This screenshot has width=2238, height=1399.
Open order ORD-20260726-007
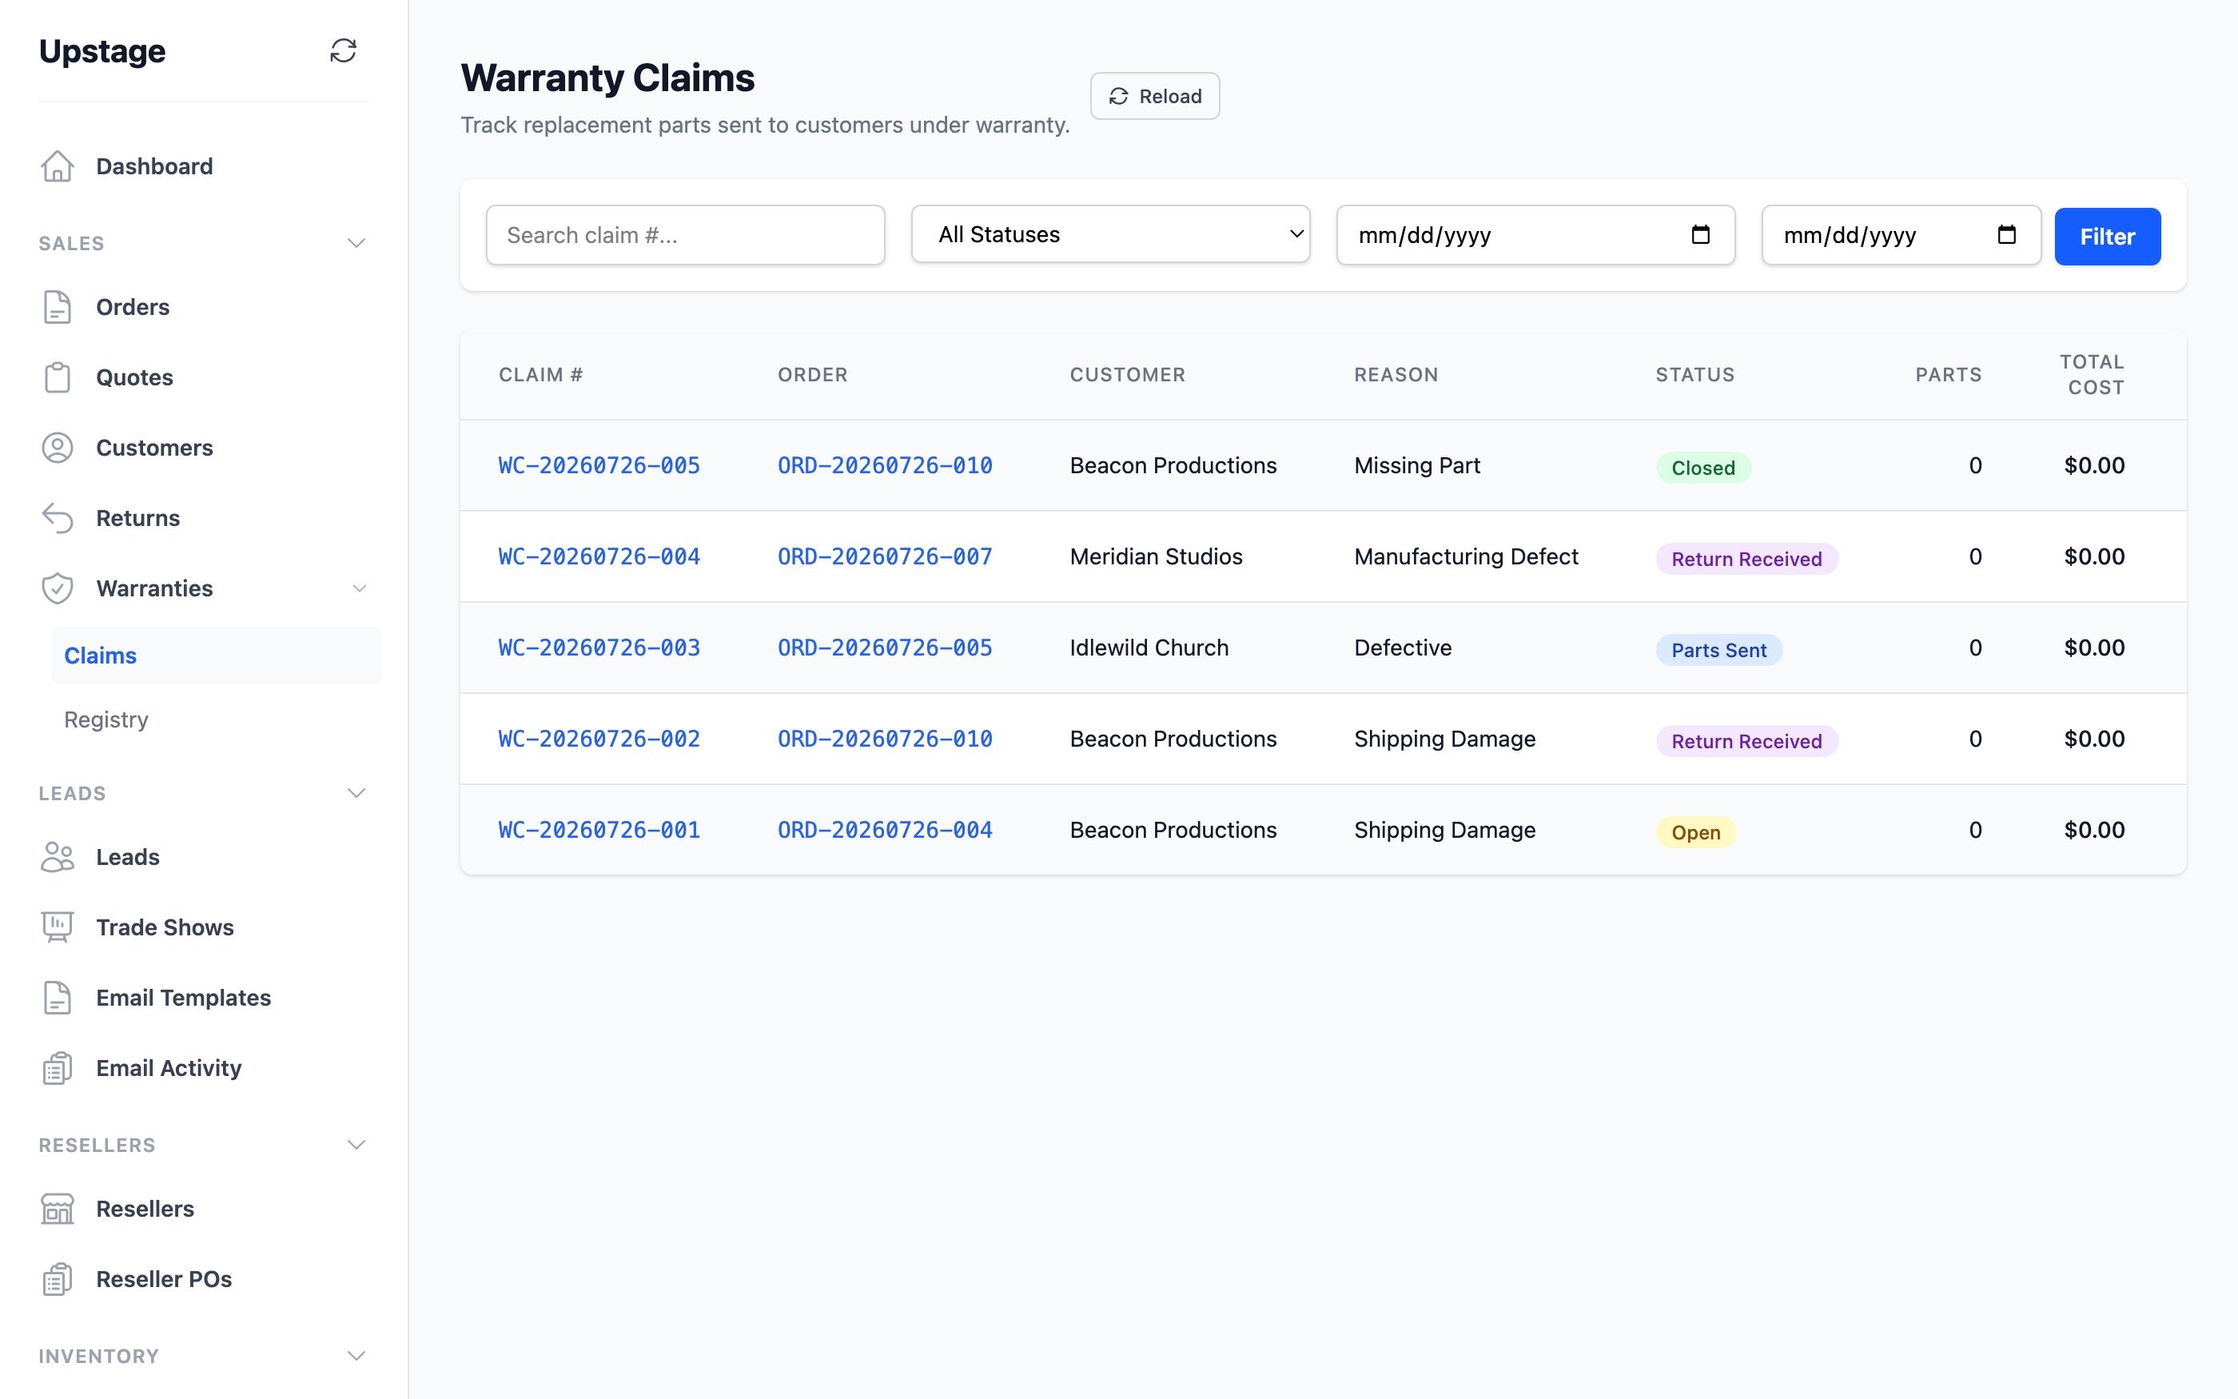[885, 556]
